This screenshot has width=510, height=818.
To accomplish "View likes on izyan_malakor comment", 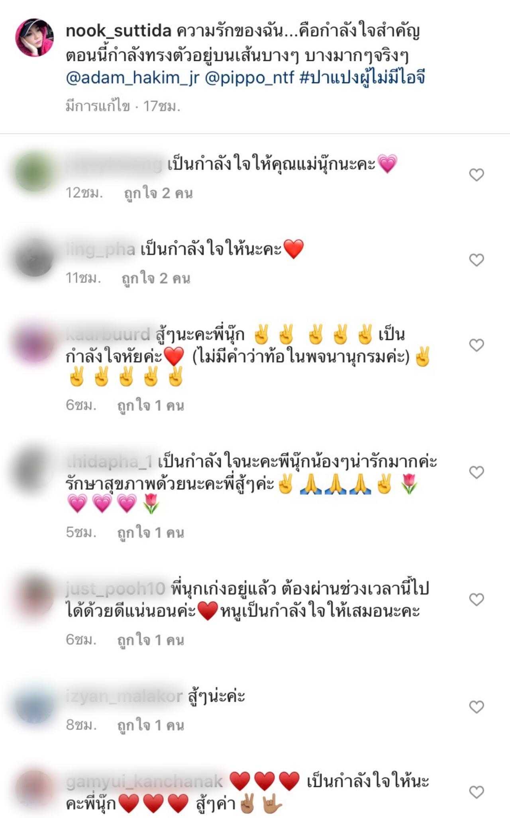I will [151, 725].
